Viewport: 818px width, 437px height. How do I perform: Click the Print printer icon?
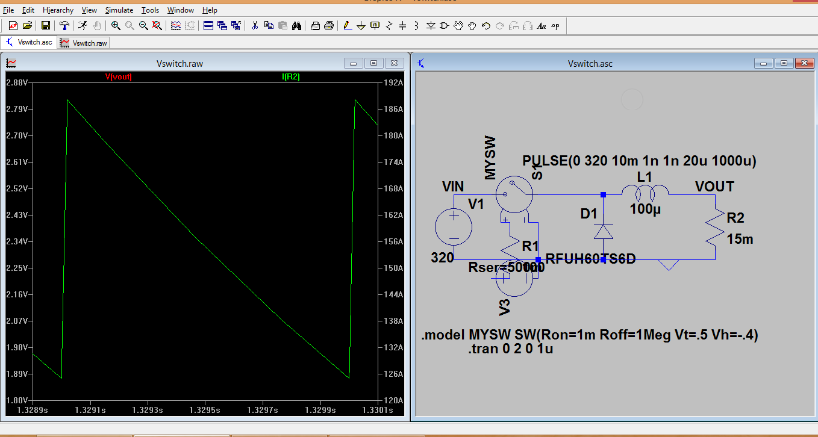coord(329,25)
